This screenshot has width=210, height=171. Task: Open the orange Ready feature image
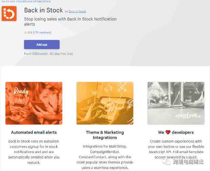(34, 103)
